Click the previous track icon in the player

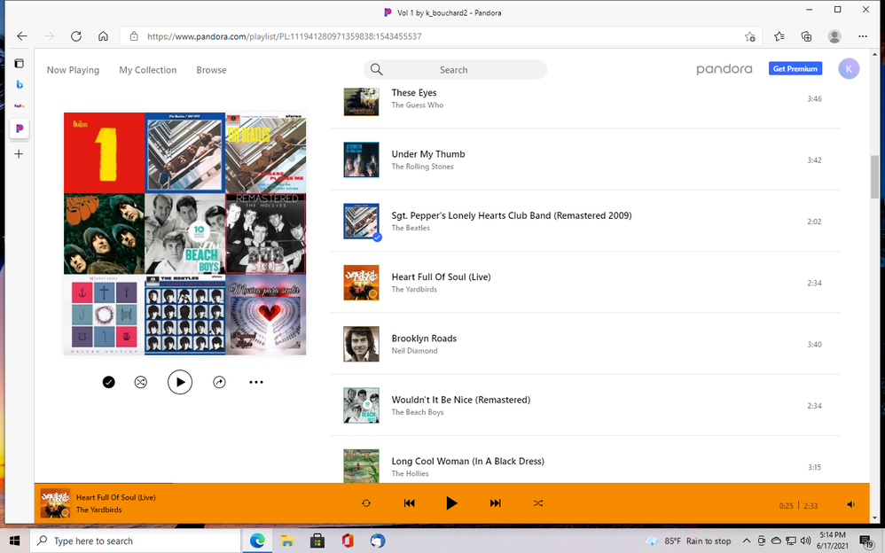409,502
